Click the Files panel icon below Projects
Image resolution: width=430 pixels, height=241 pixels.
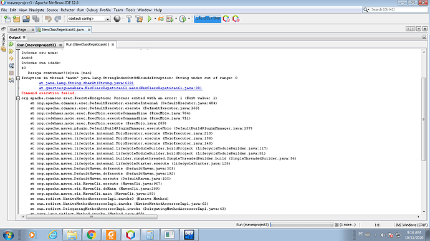pyautogui.click(x=3, y=49)
